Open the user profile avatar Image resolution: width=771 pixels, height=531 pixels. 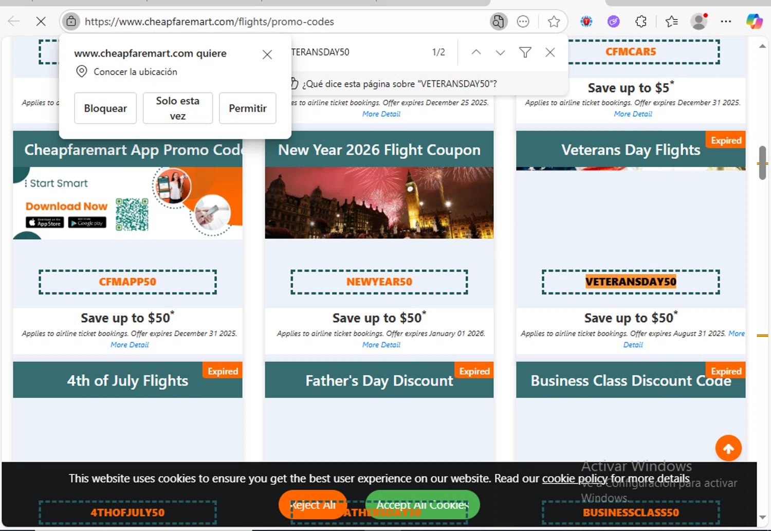[x=699, y=22]
